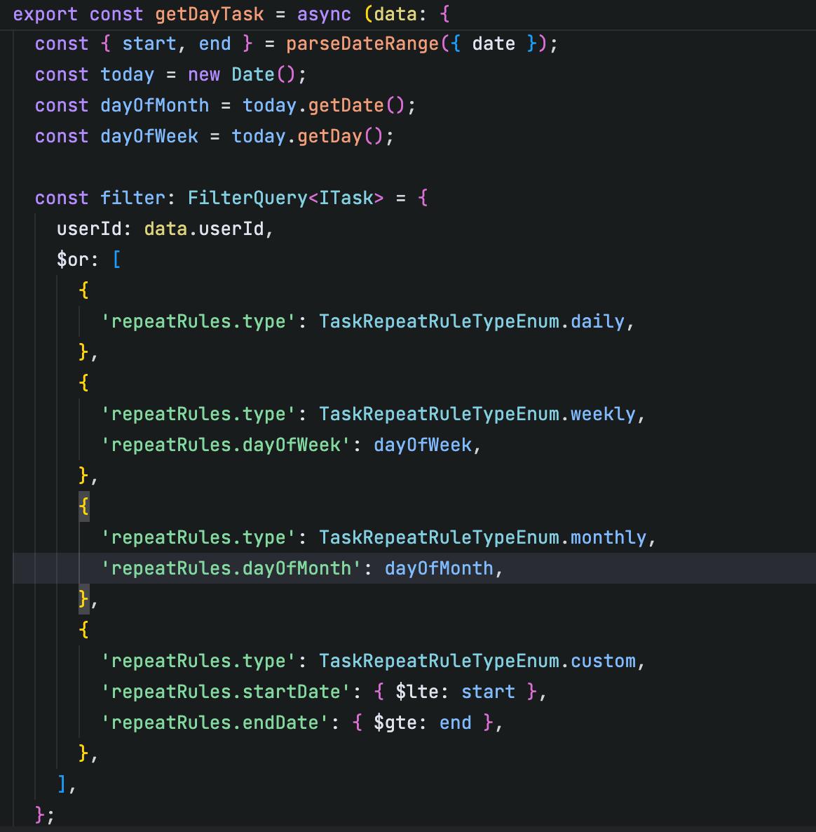This screenshot has height=832, width=816.
Task: Click the FilterQuery<ITask> type annotation
Action: [x=286, y=197]
